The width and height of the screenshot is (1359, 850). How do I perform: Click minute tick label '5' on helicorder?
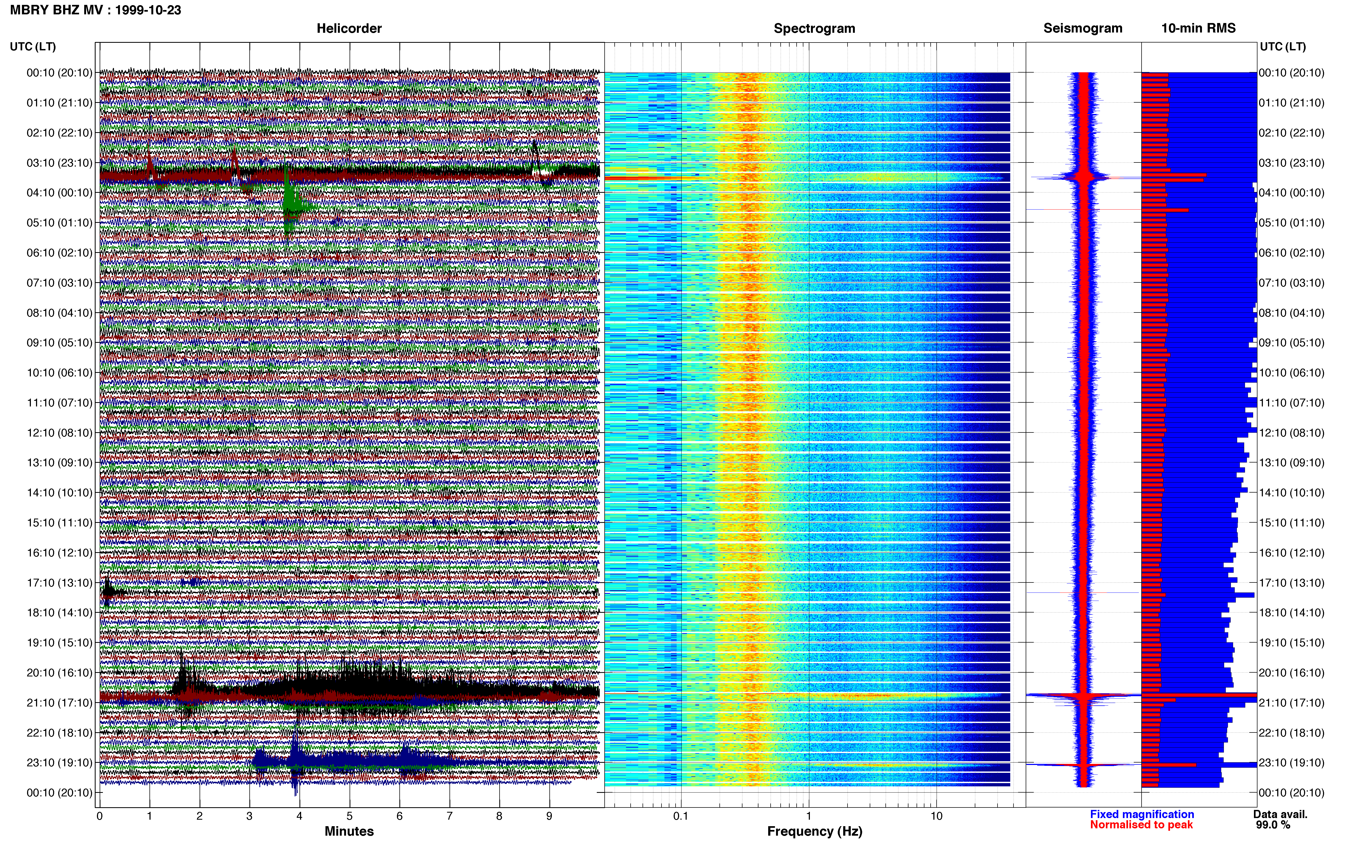(350, 816)
